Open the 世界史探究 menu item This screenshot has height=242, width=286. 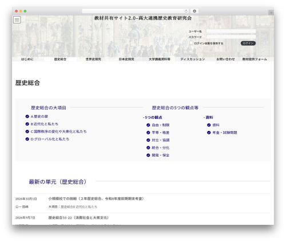click(x=93, y=59)
